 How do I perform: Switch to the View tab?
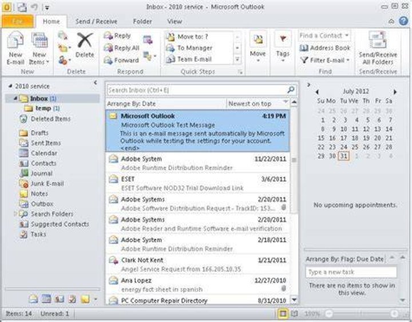point(175,22)
